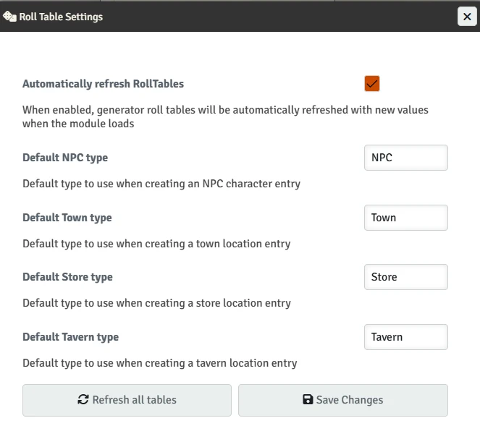Click 'Default NPC type' label
This screenshot has width=480, height=439.
tap(65, 158)
